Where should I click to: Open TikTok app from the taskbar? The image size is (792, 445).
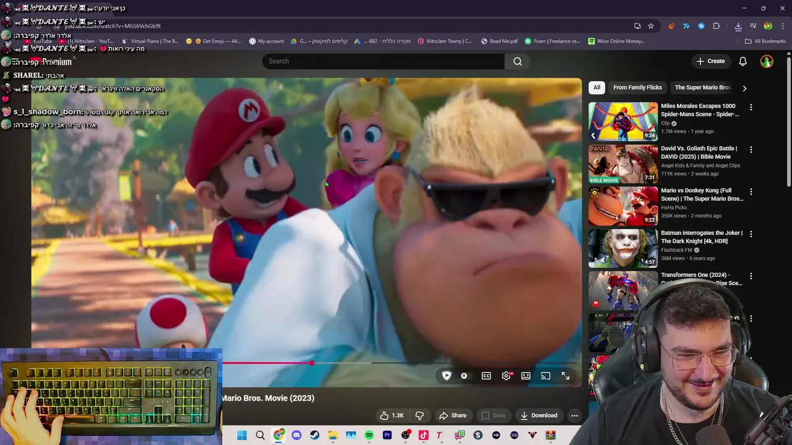(x=423, y=435)
